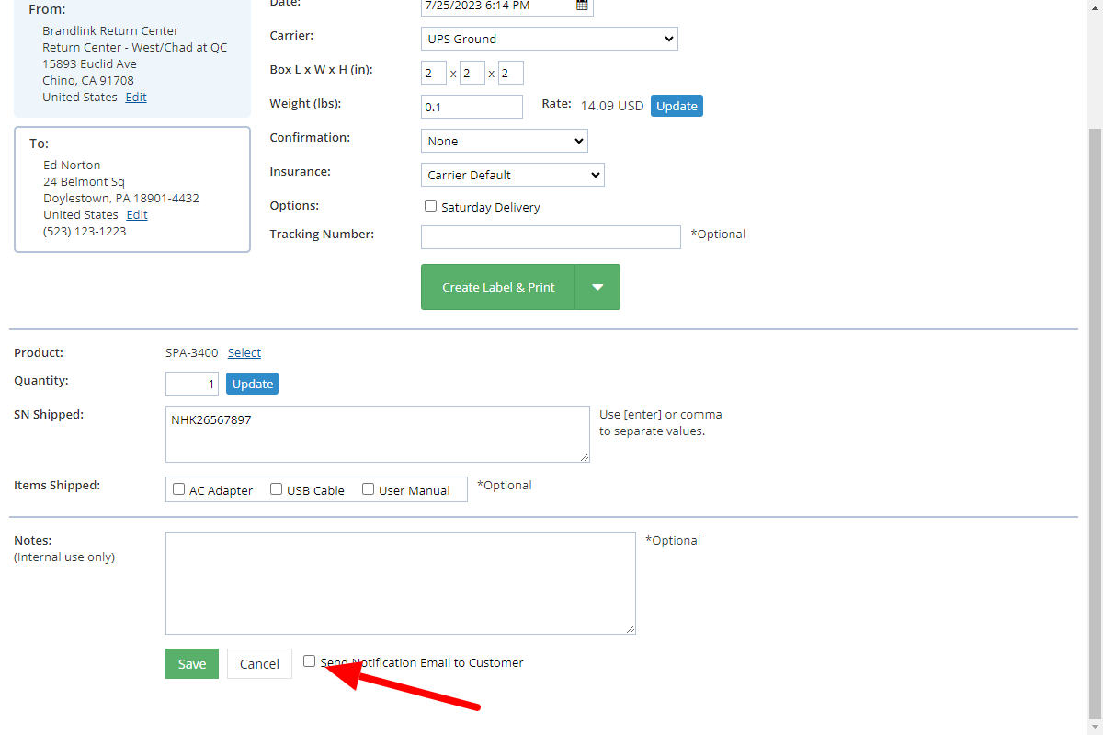Click the Select link beside SPA-3400

coord(244,352)
